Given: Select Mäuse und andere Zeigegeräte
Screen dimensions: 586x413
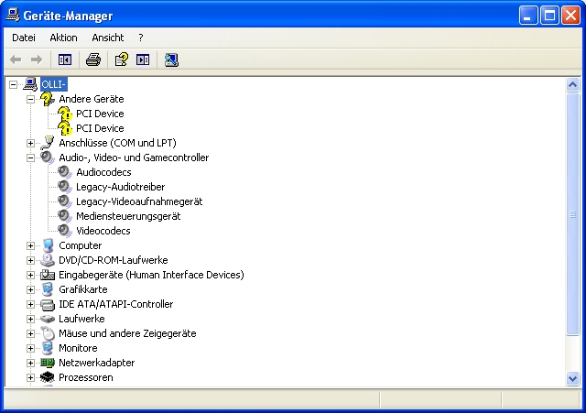Looking at the screenshot, I should click(x=127, y=333).
